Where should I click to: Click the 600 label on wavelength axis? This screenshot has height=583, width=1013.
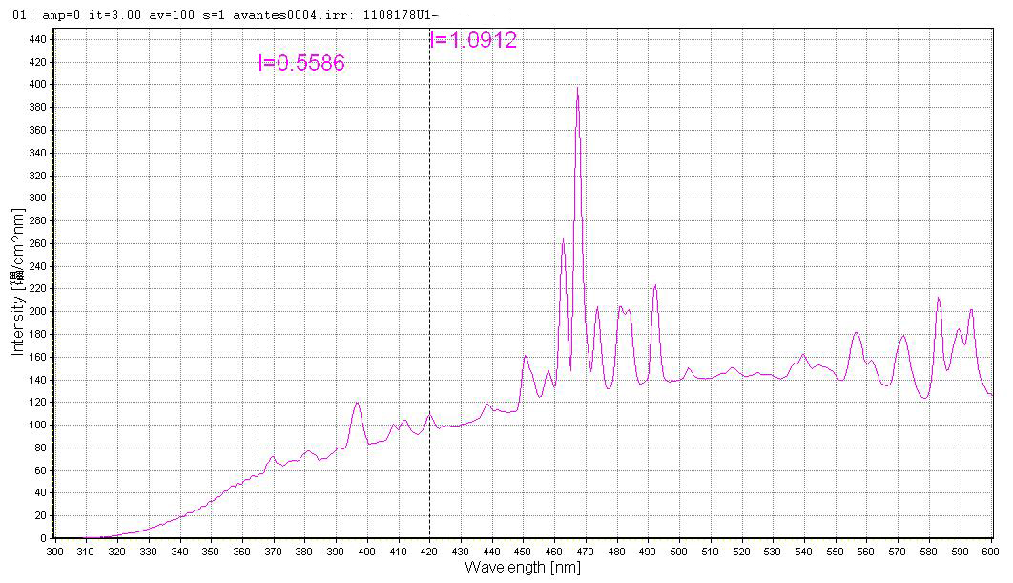990,552
